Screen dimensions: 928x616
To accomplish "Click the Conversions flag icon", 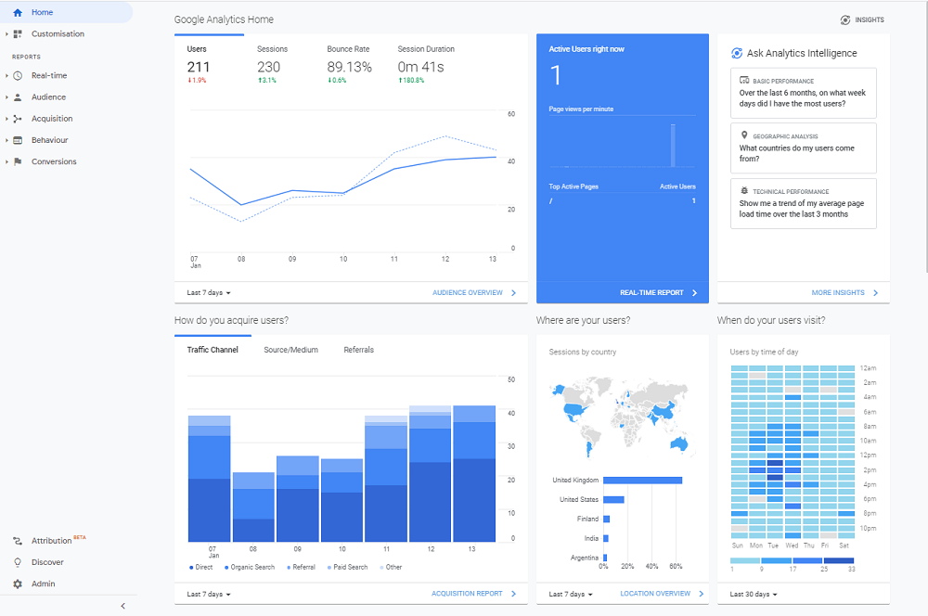I will [x=18, y=161].
